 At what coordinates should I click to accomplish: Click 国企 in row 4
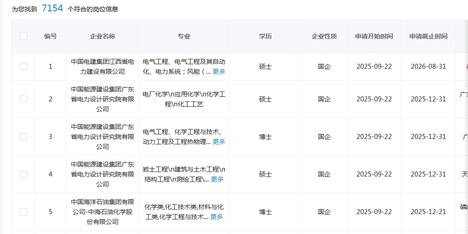point(324,174)
